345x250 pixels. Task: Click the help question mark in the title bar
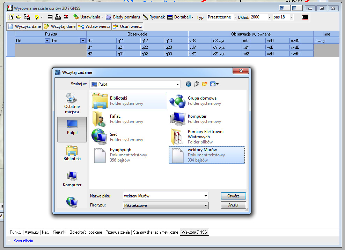click(x=284, y=8)
